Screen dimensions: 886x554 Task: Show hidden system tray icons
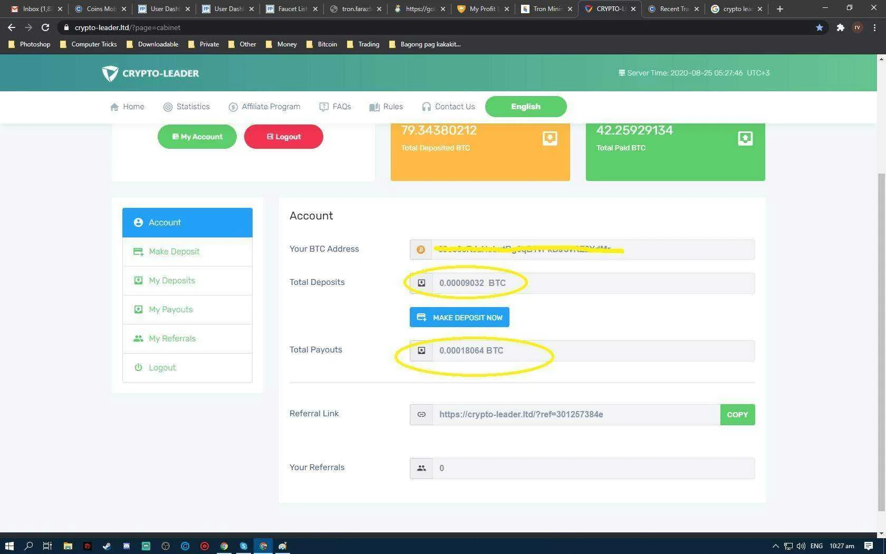[775, 546]
